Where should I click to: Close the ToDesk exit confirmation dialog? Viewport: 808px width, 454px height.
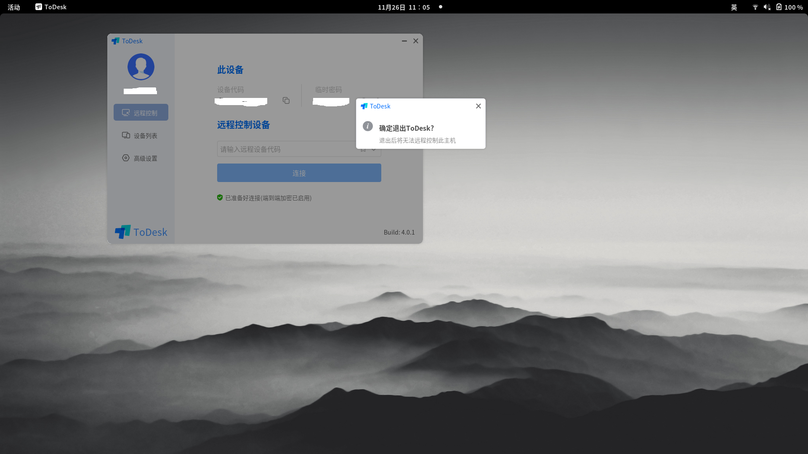[478, 106]
